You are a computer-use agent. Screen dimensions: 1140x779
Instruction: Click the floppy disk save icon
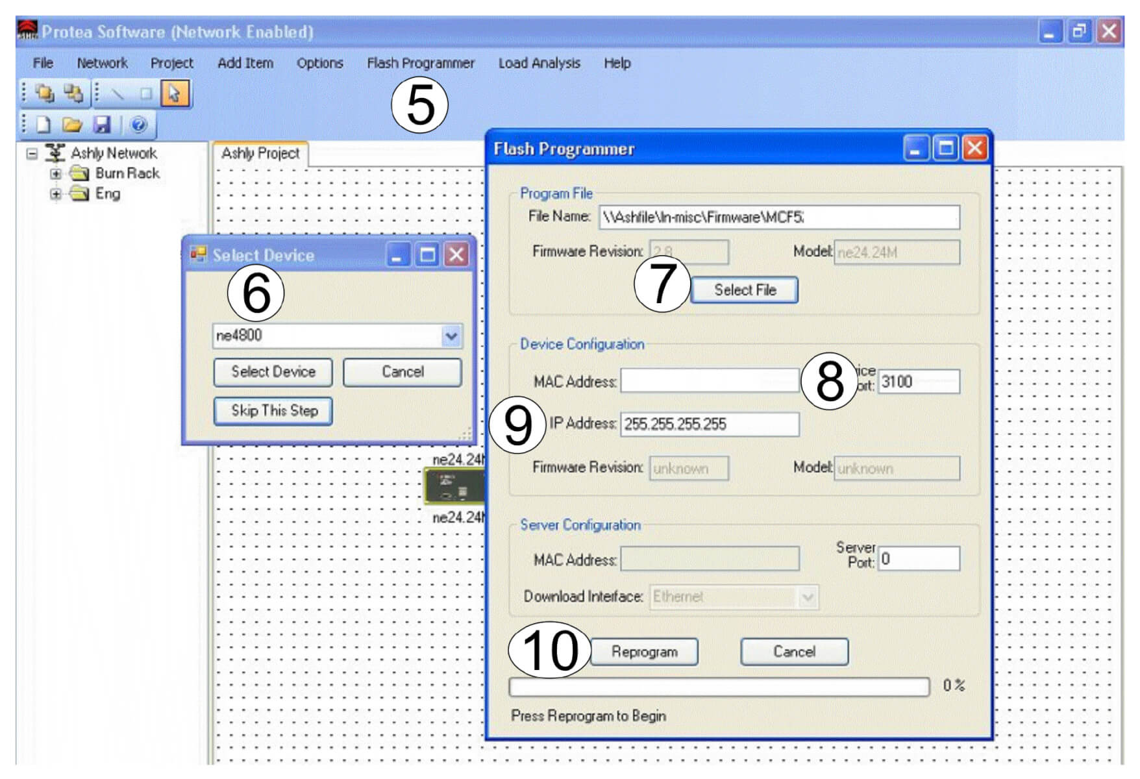[x=102, y=125]
